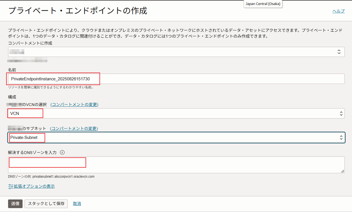Screen dimensions: 352x212
Task: Click the DNS zone text area
Action: point(176,165)
